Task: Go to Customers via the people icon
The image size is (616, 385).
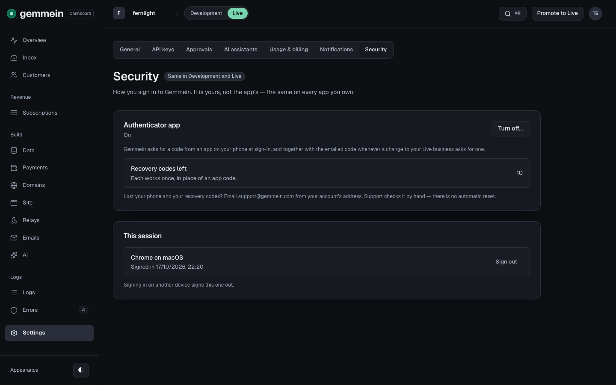Action: (x=14, y=75)
